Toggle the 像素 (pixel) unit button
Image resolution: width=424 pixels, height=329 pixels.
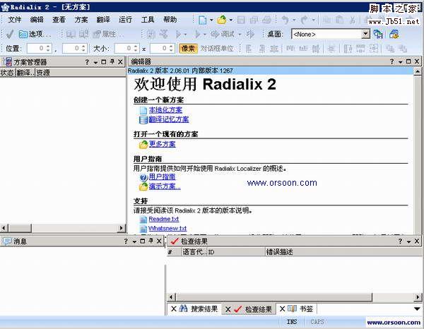[187, 48]
